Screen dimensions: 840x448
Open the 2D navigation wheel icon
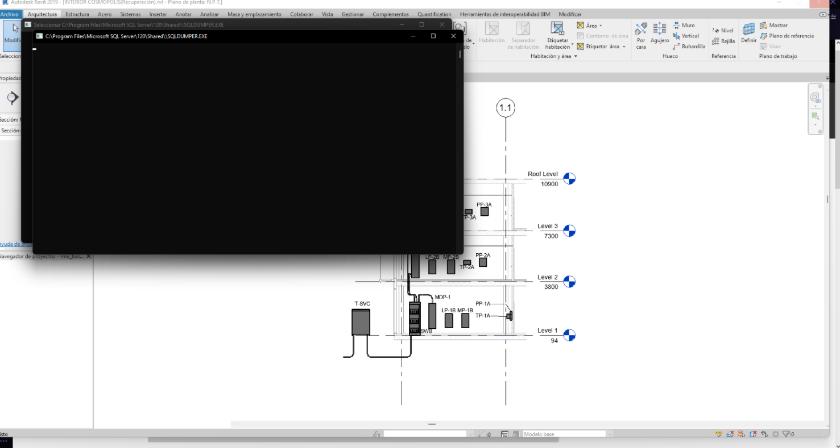(x=816, y=98)
